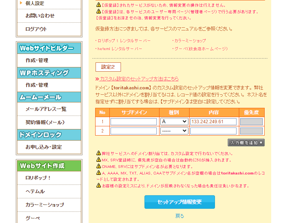Click the Webサイトビルダー header
The image size is (287, 223).
point(49,48)
